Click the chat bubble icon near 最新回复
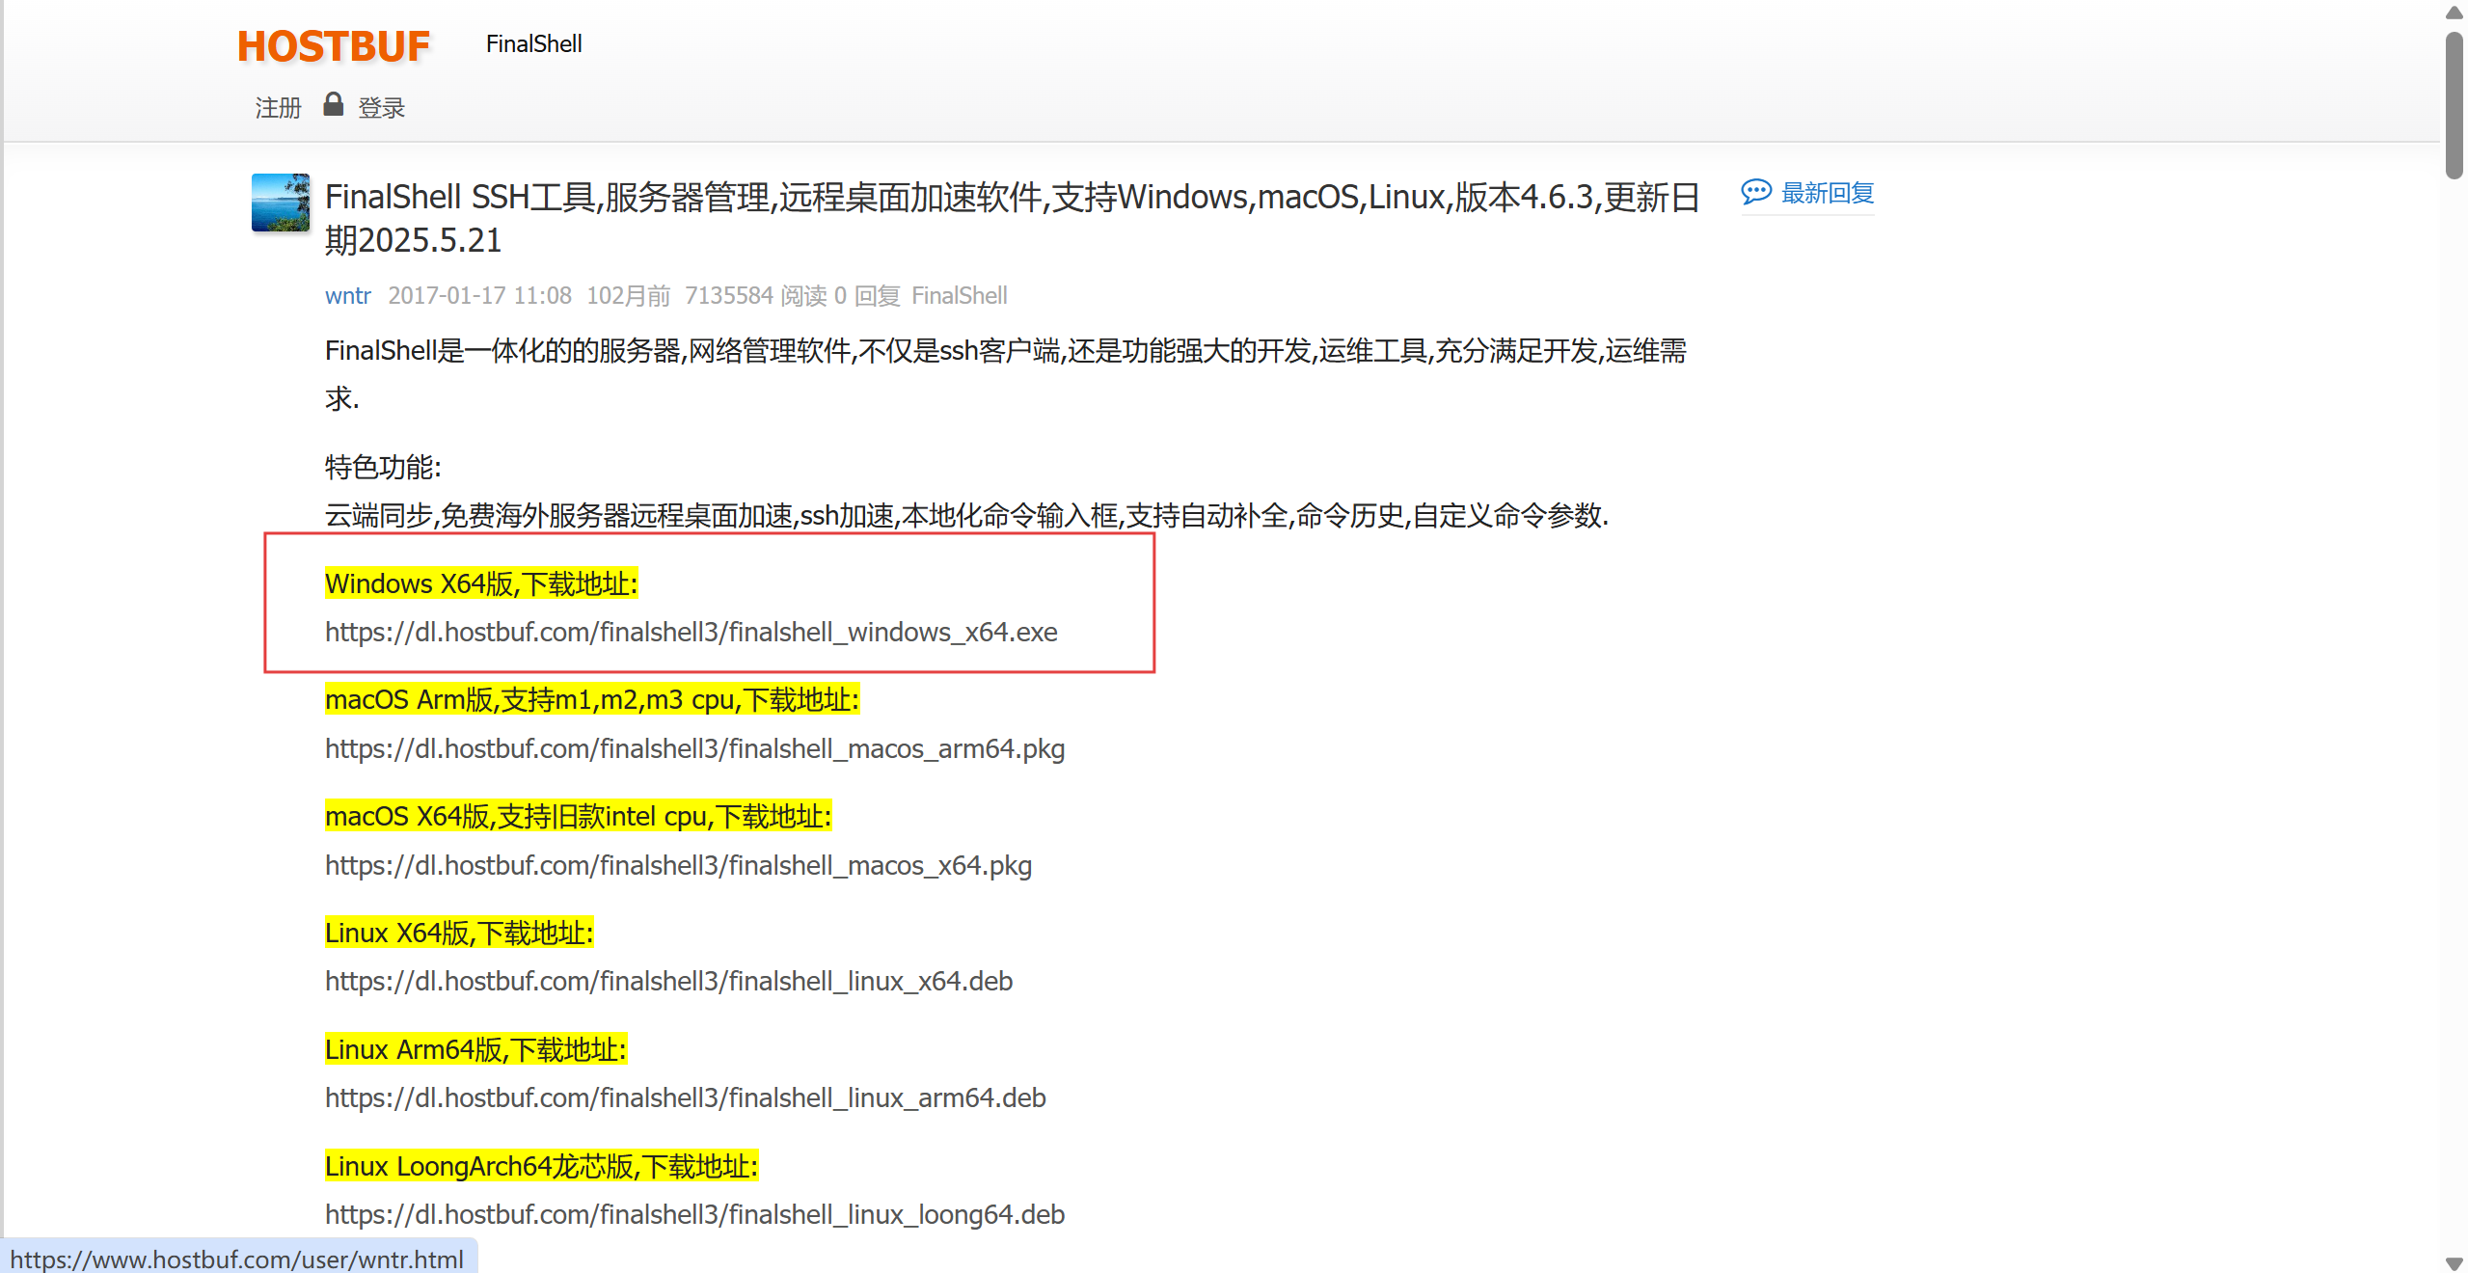This screenshot has width=2468, height=1273. point(1755,192)
